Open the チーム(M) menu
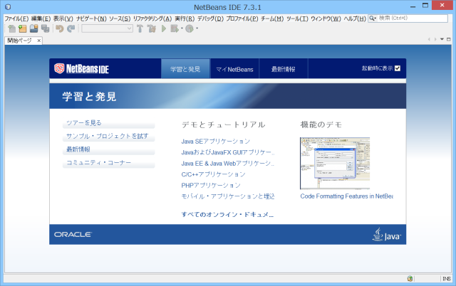The width and height of the screenshot is (456, 286). point(272,18)
